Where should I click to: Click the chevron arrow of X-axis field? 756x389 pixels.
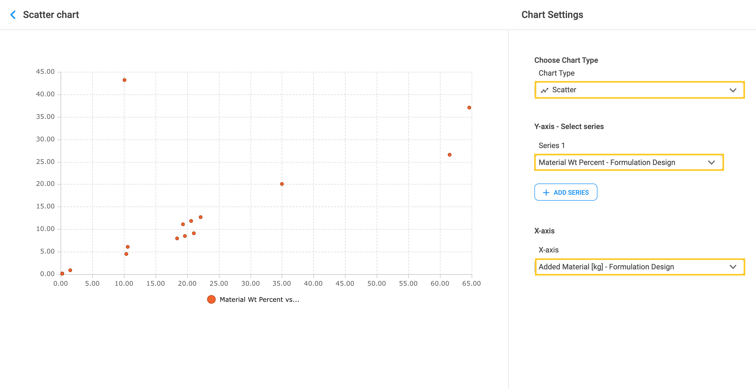[x=733, y=267]
